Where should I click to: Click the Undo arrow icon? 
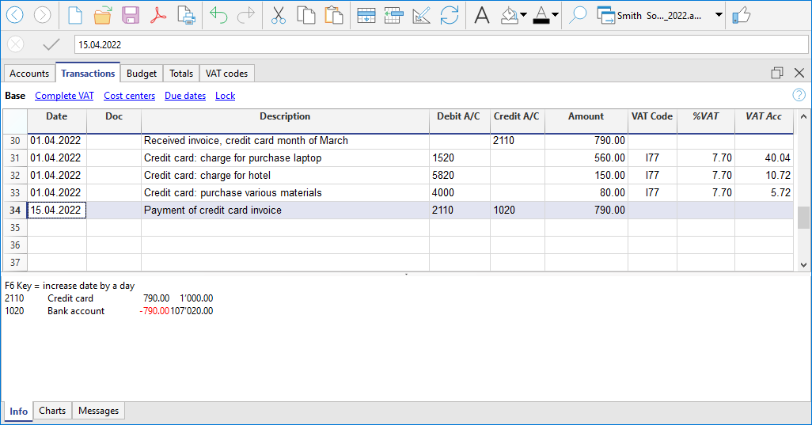(218, 15)
